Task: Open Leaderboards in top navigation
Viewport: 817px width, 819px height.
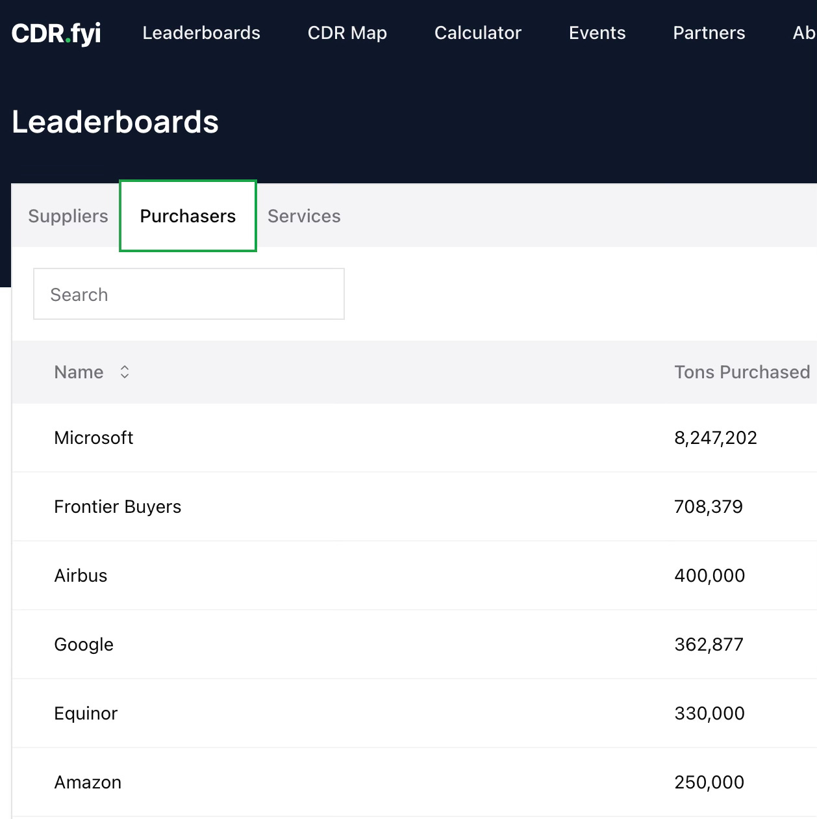Action: click(201, 32)
